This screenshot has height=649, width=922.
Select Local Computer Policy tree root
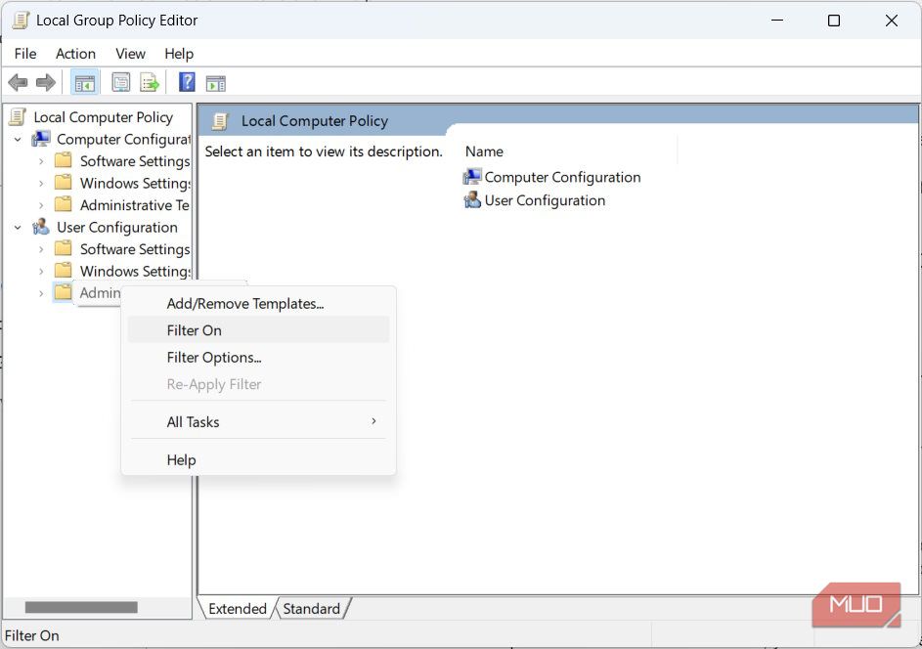[x=103, y=117]
